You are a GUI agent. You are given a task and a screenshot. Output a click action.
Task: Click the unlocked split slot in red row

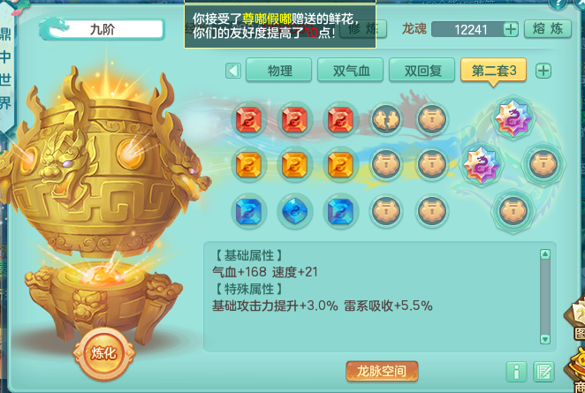(x=386, y=120)
